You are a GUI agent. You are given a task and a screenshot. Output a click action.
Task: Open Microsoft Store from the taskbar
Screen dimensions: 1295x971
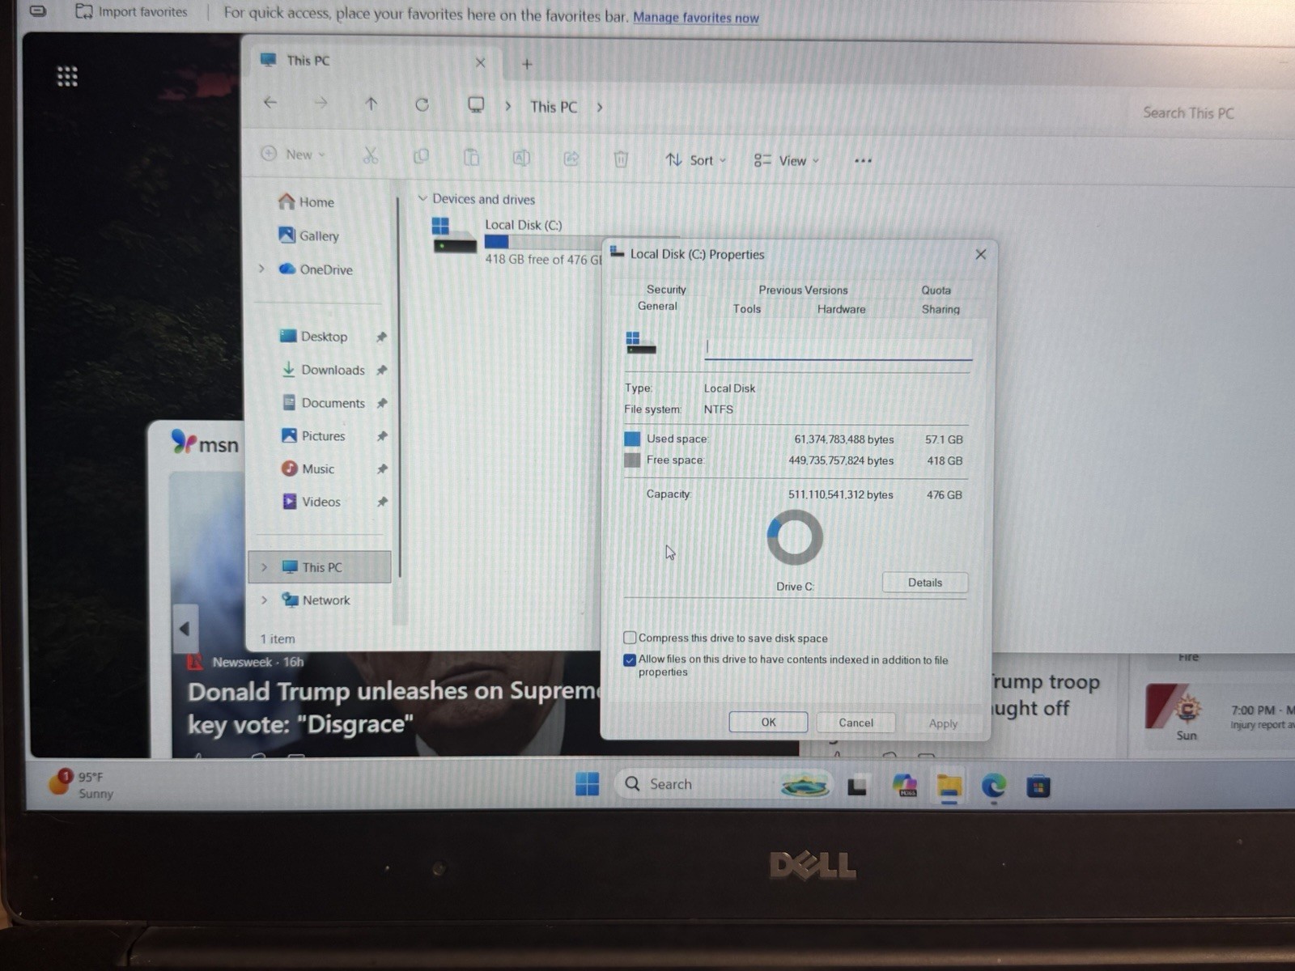(x=1038, y=786)
